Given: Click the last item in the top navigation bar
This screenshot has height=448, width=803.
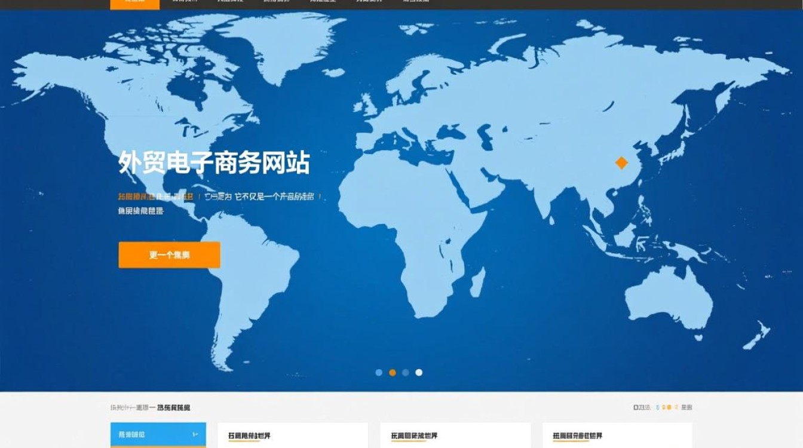Looking at the screenshot, I should click(415, 3).
